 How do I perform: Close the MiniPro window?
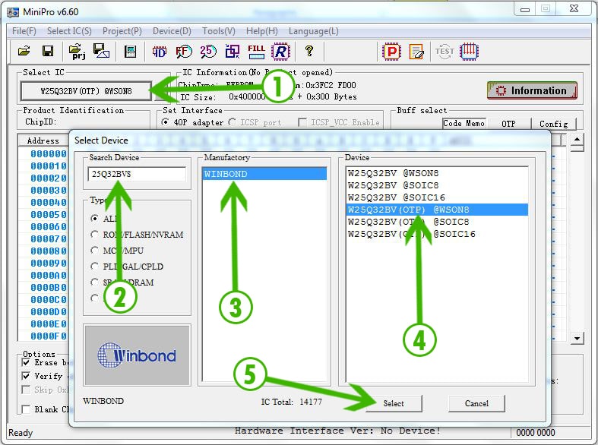(574, 9)
